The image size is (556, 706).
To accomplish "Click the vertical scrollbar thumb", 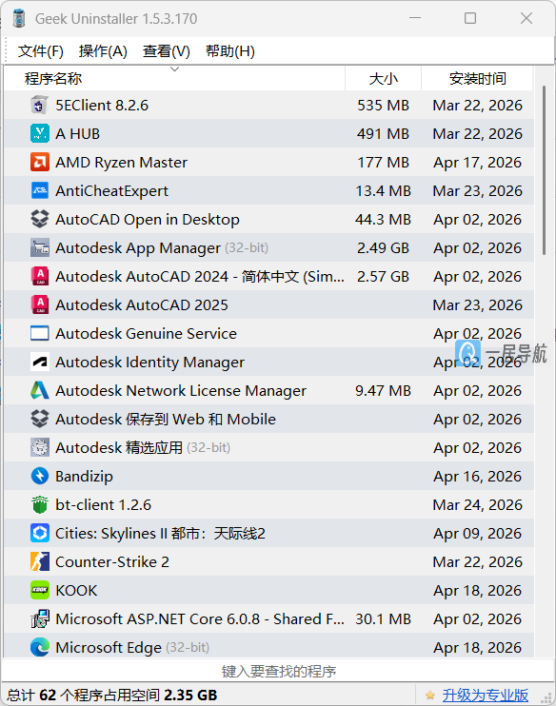I will [x=544, y=170].
